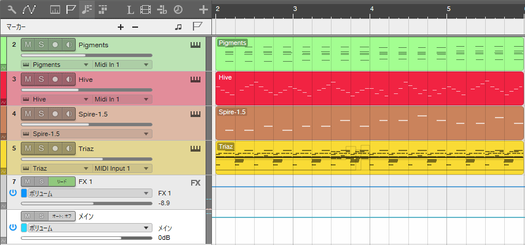Select the brown Spire-1.5 MIDI clip
The image size is (525, 245).
(370, 123)
